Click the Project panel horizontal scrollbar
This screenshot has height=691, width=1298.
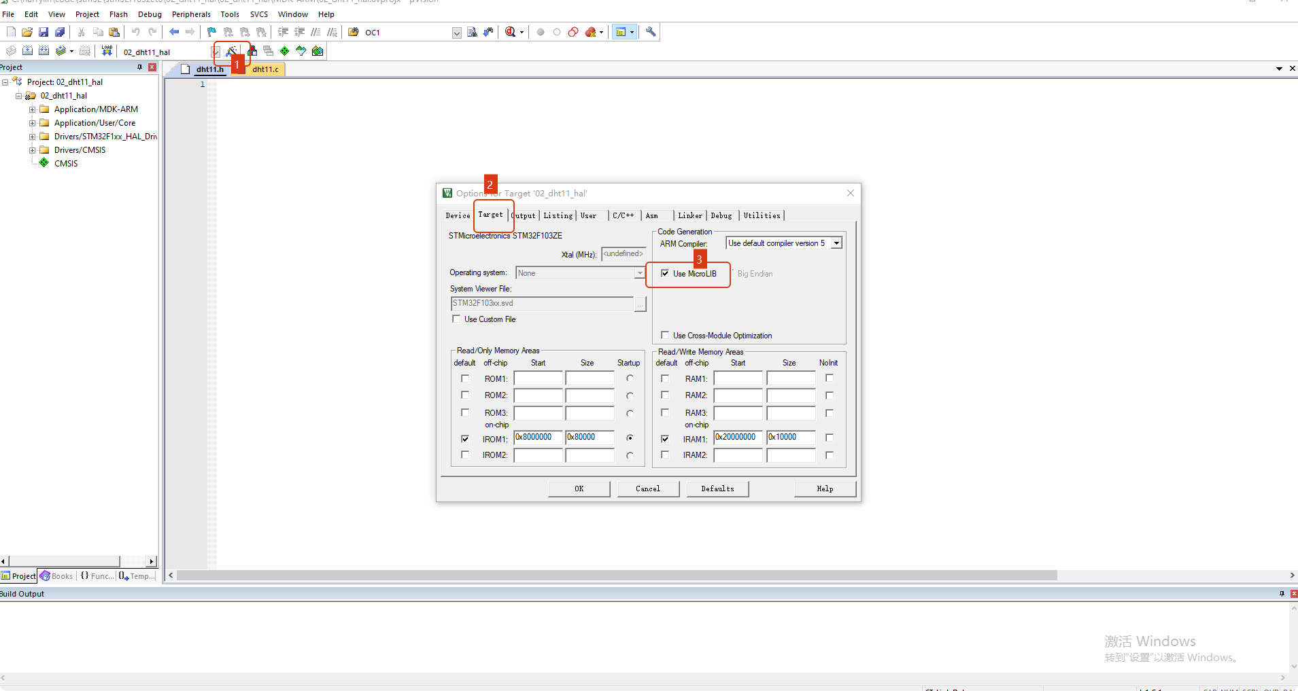[x=64, y=561]
